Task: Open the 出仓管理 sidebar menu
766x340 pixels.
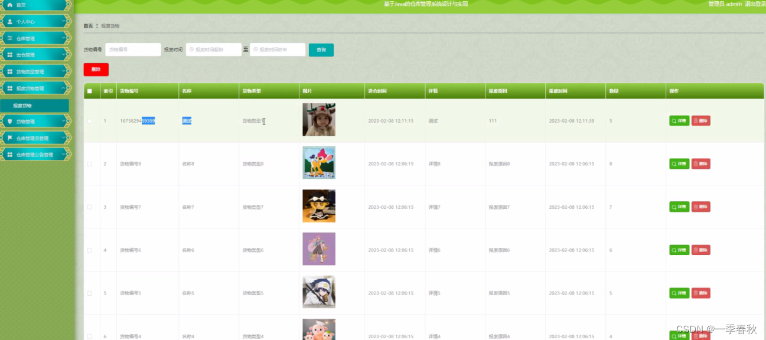Action: click(x=35, y=54)
